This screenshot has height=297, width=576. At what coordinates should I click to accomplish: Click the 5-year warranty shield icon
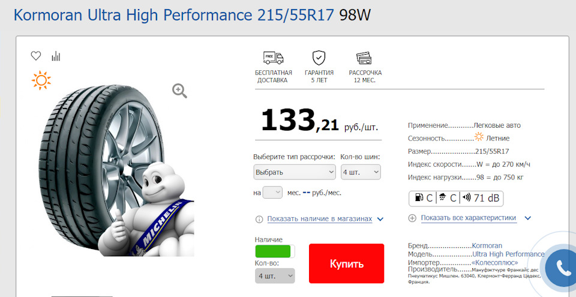pos(319,58)
